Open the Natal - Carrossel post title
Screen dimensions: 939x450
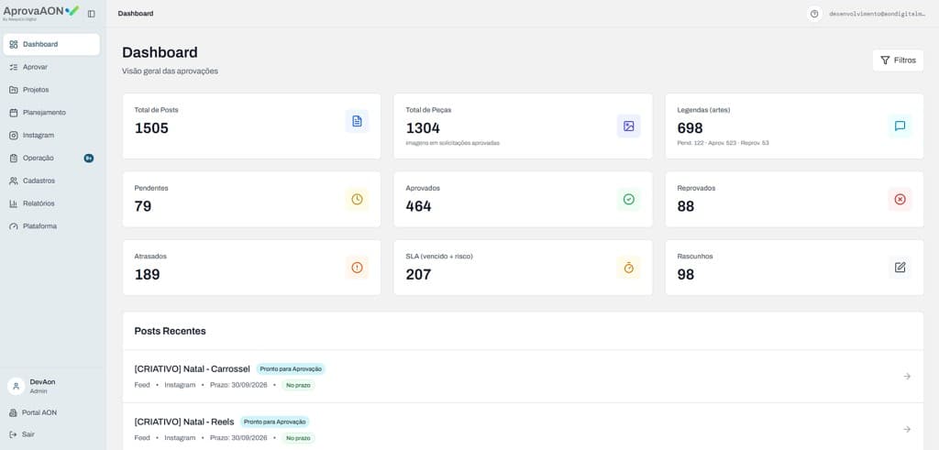(x=193, y=369)
